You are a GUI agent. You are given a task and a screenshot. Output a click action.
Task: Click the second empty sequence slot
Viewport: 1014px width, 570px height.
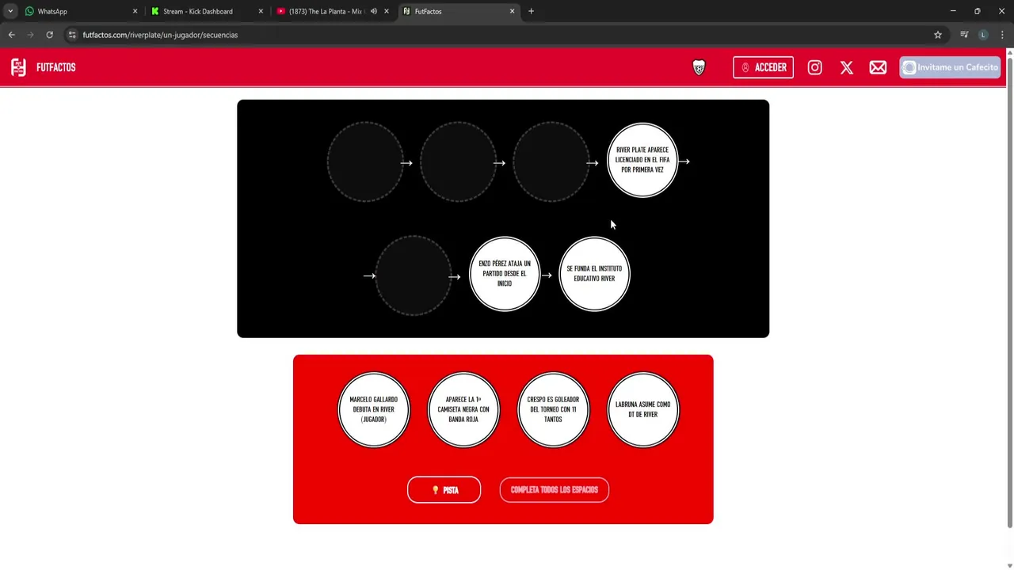click(x=458, y=161)
